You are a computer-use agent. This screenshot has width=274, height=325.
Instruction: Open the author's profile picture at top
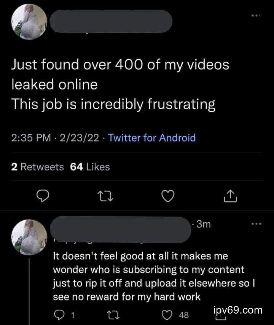click(29, 24)
